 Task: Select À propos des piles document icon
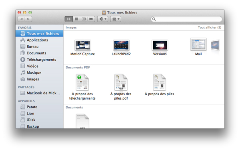[160, 82]
